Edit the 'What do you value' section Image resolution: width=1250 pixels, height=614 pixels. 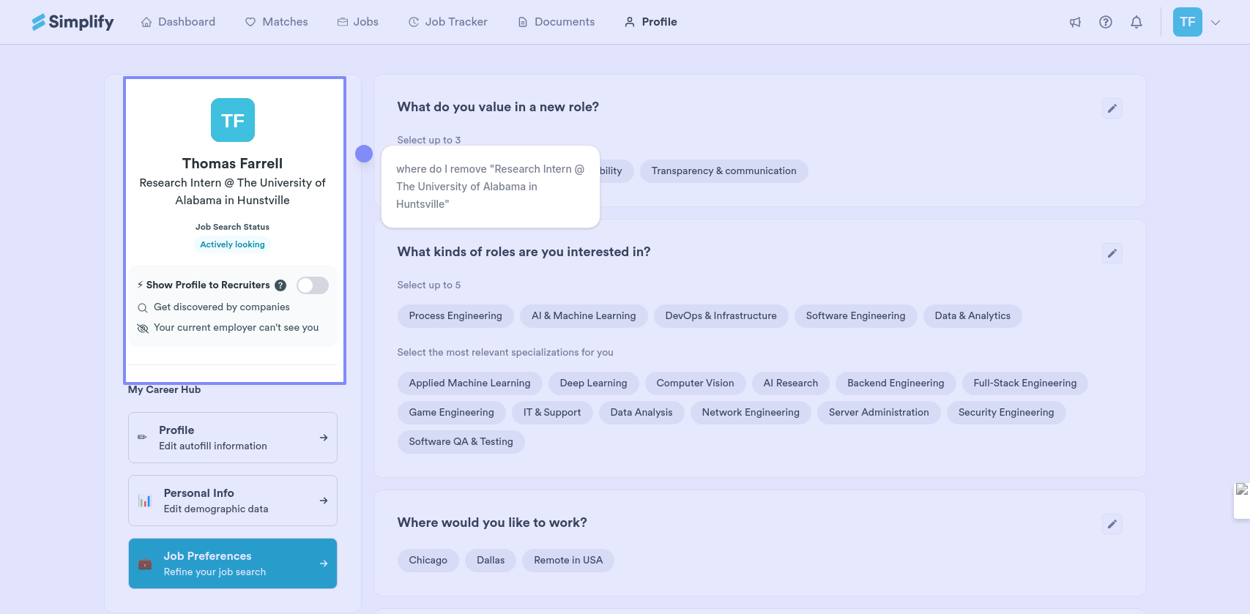[x=1112, y=108]
